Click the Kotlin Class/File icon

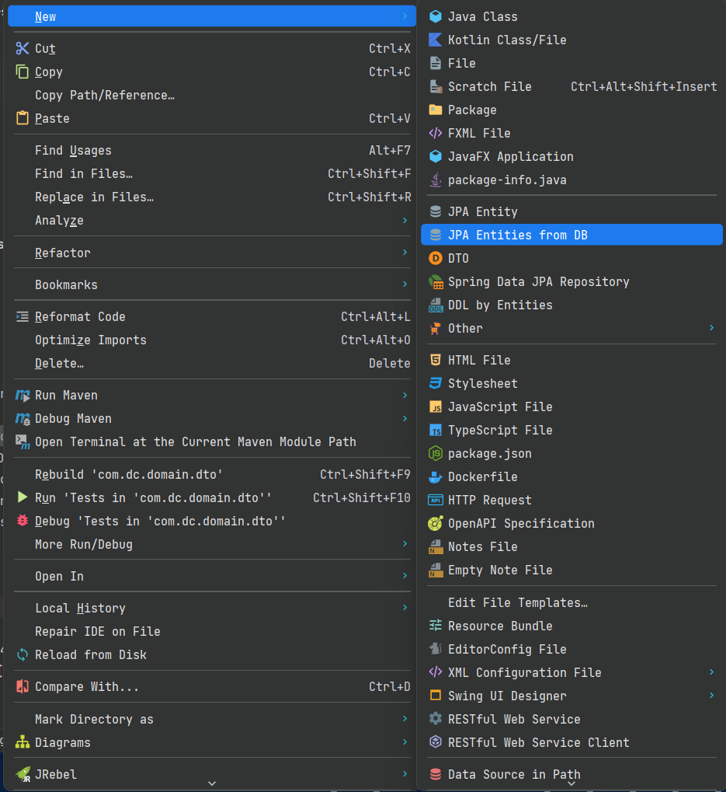click(436, 40)
